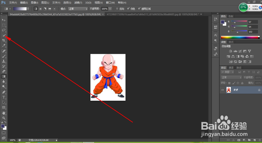Click the foreground color swatch in toolbox
This screenshot has width=262, height=143.
coord(3,126)
